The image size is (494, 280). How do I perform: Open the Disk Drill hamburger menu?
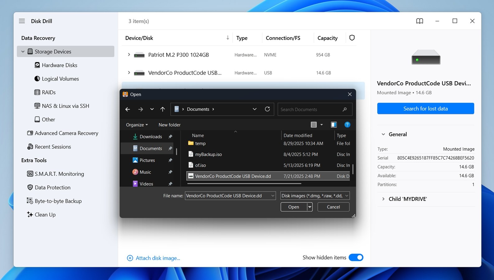[x=22, y=21]
